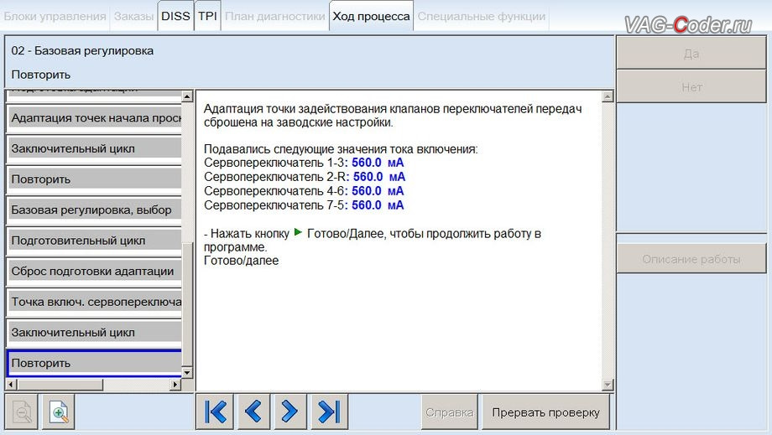Viewport: 772px width, 435px height.
Task: Click step list vertical scrollbar thumb
Action: (187, 303)
